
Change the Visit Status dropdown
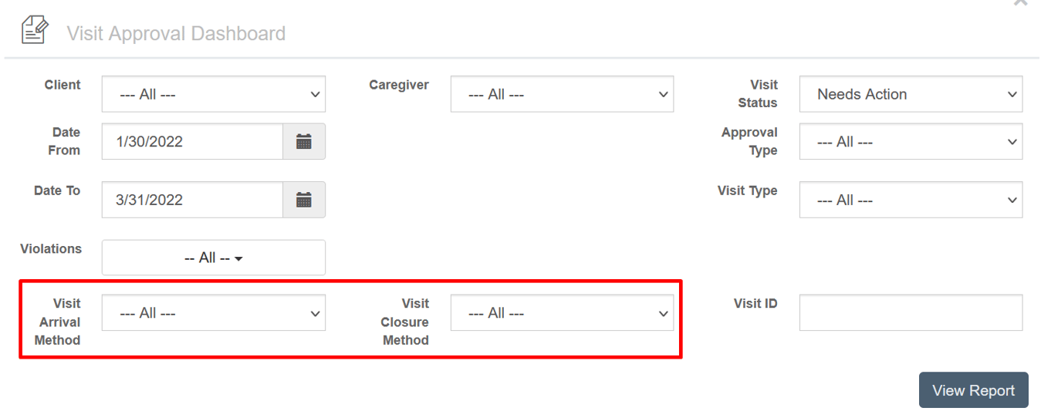(911, 94)
